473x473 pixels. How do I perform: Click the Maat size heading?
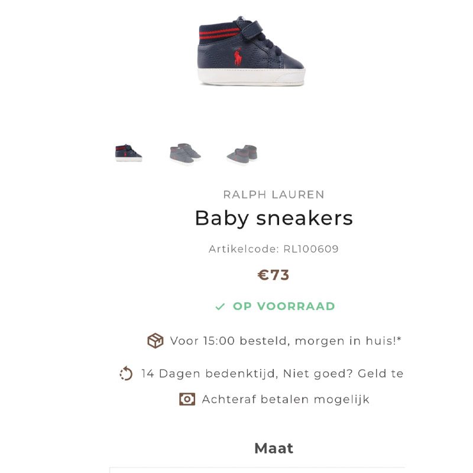point(274,448)
